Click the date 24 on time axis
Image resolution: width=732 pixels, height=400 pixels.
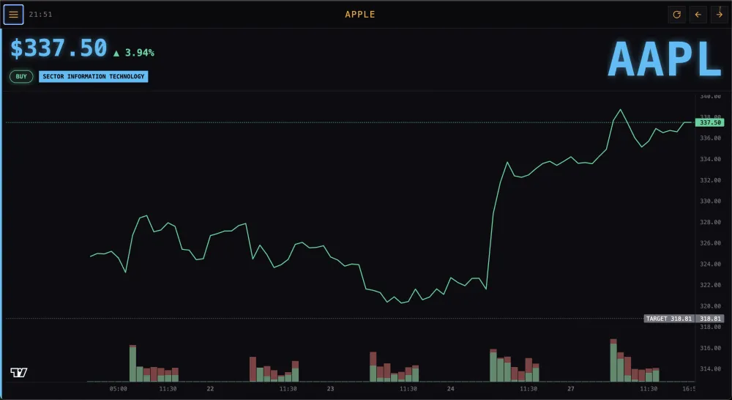click(x=450, y=389)
